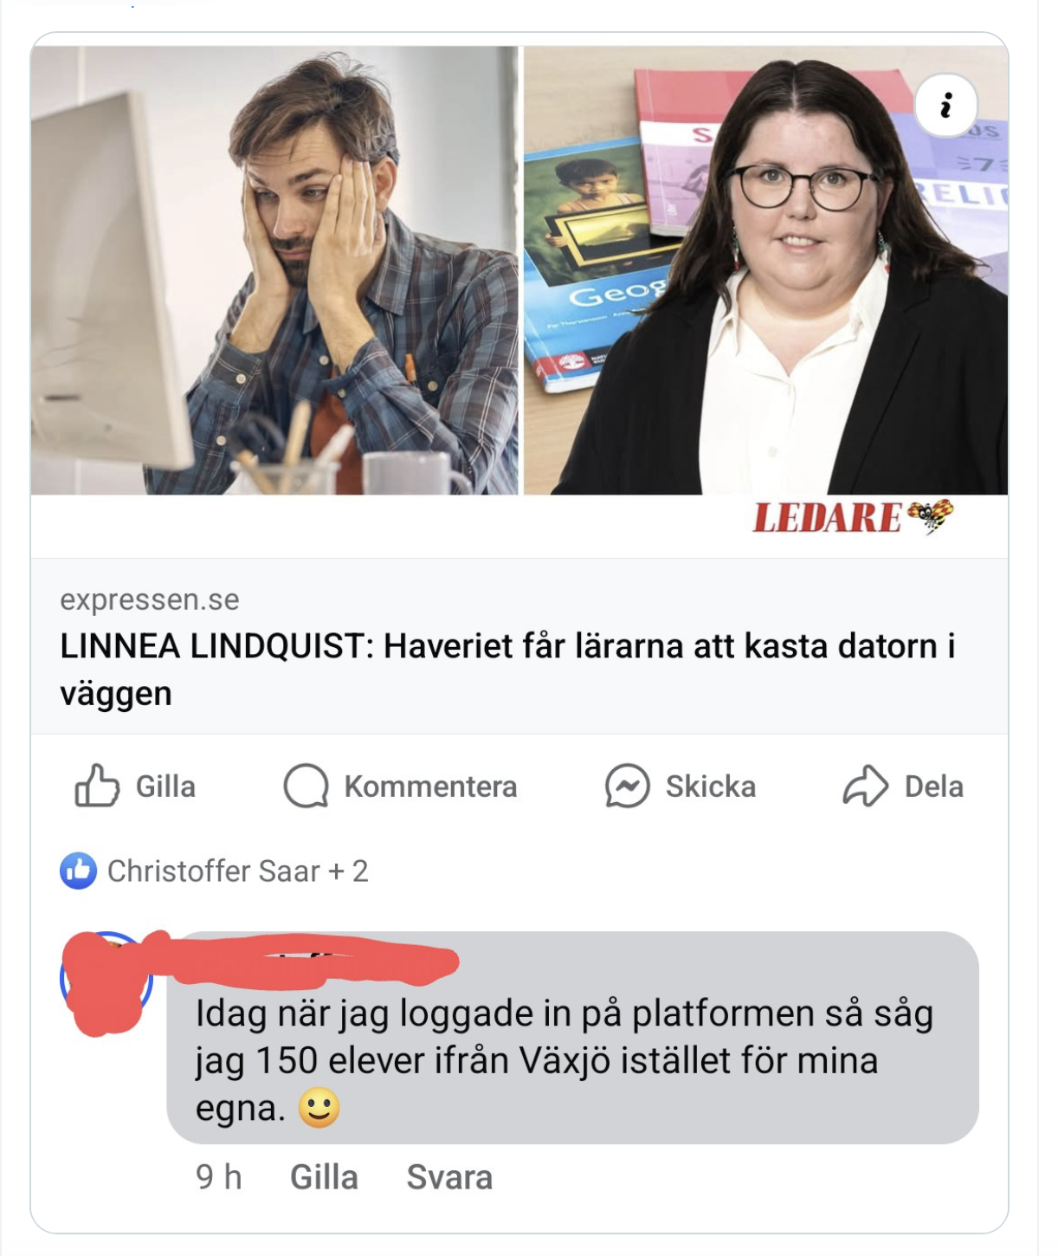Click the Dela share arrow icon
Image resolution: width=1058 pixels, height=1256 pixels.
click(x=866, y=786)
